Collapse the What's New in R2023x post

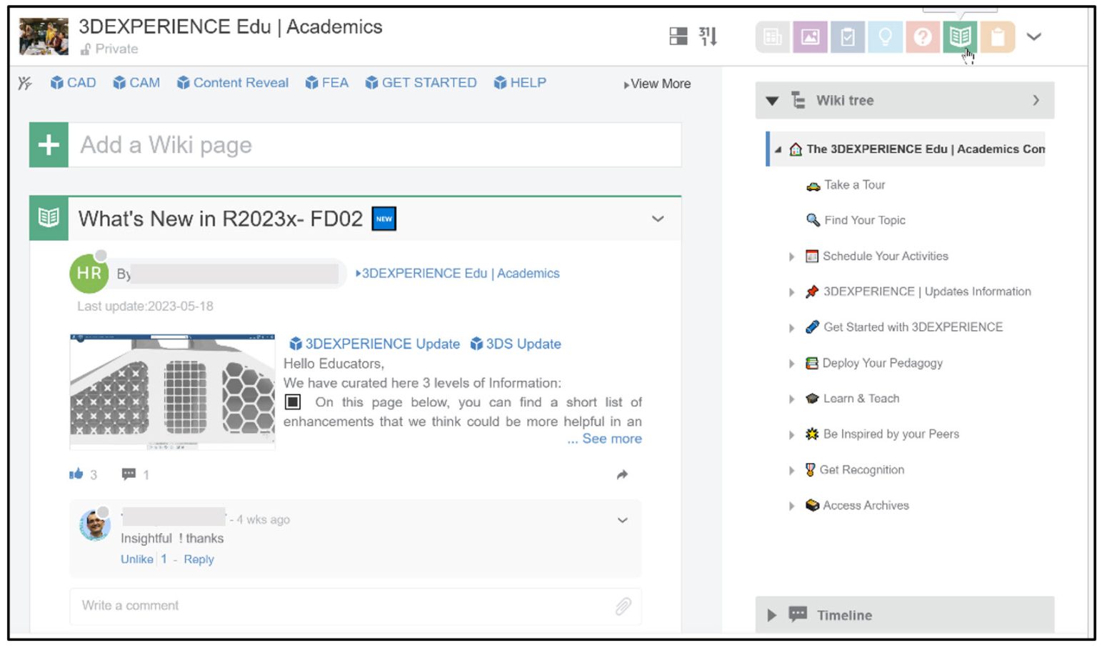pos(657,219)
